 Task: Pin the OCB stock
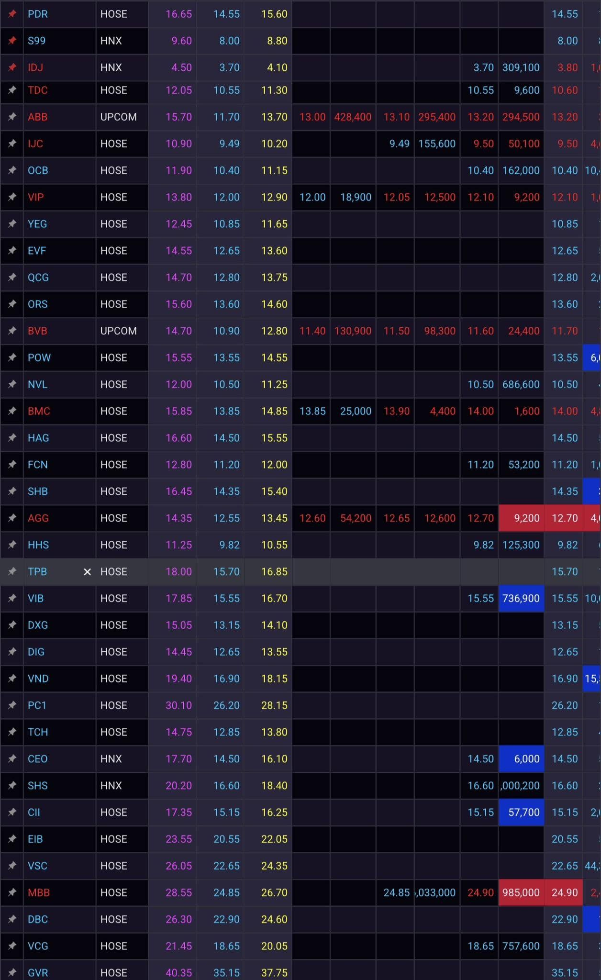click(x=12, y=170)
